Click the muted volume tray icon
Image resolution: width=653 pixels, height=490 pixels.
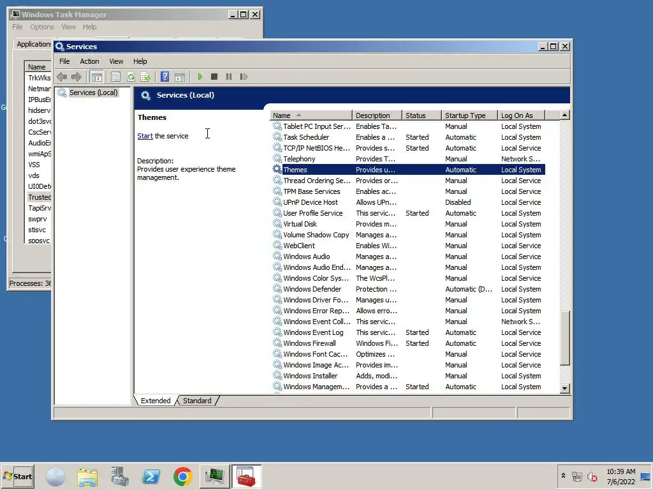[592, 477]
